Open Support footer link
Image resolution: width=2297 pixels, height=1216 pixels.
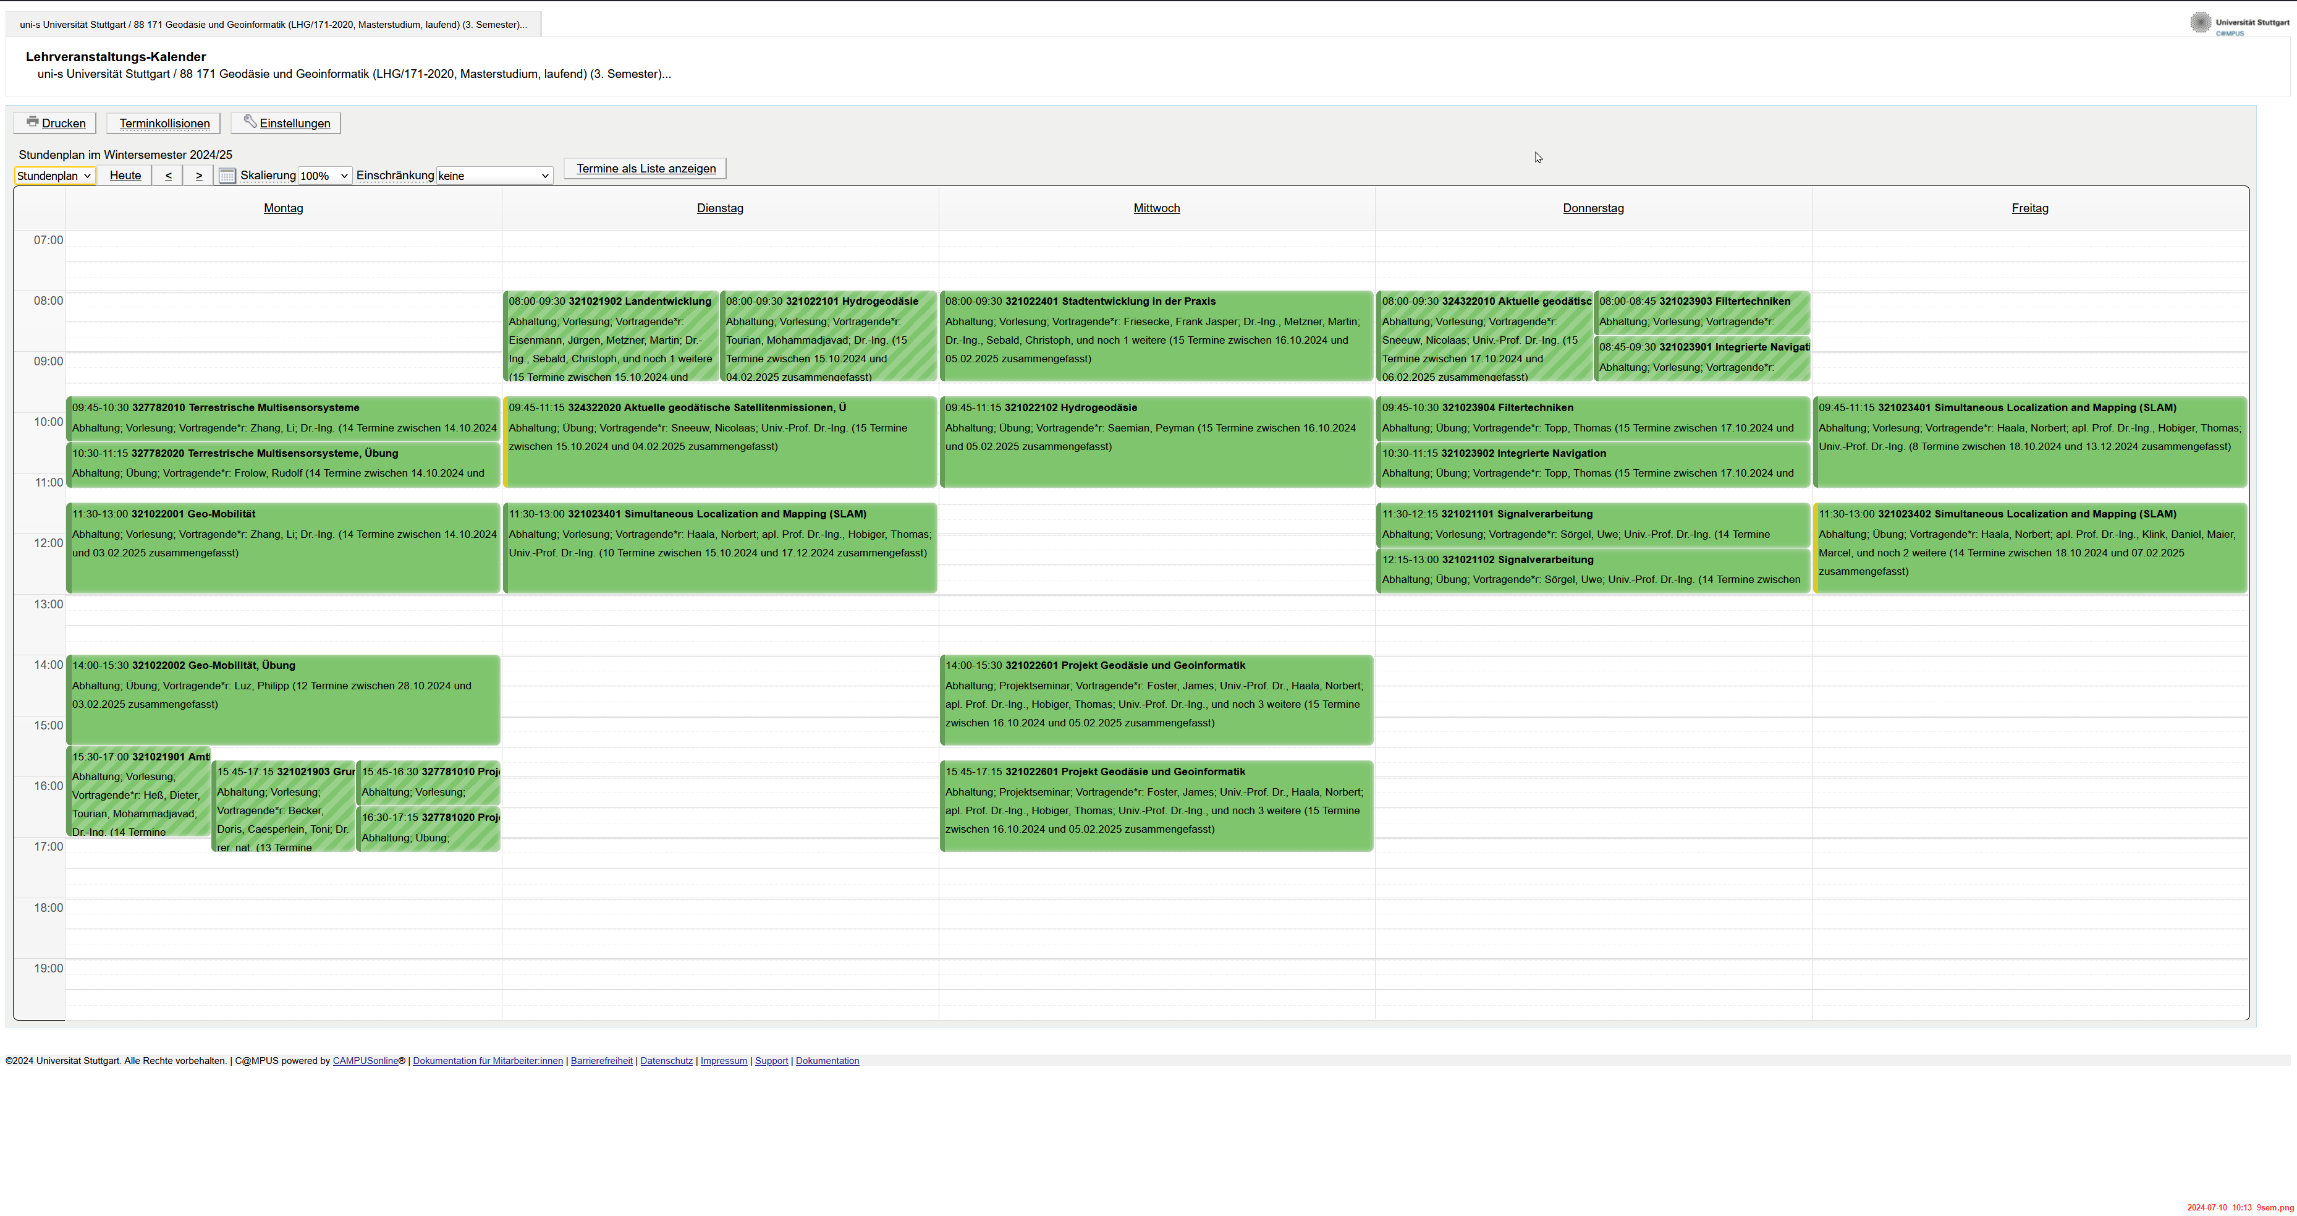771,1061
